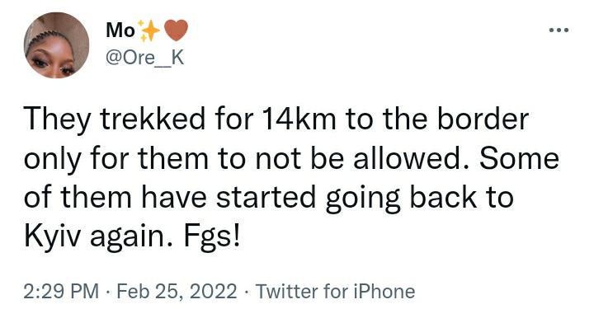This screenshot has width=594, height=309.
Task: Click the brown heart emoji in name
Action: (177, 30)
